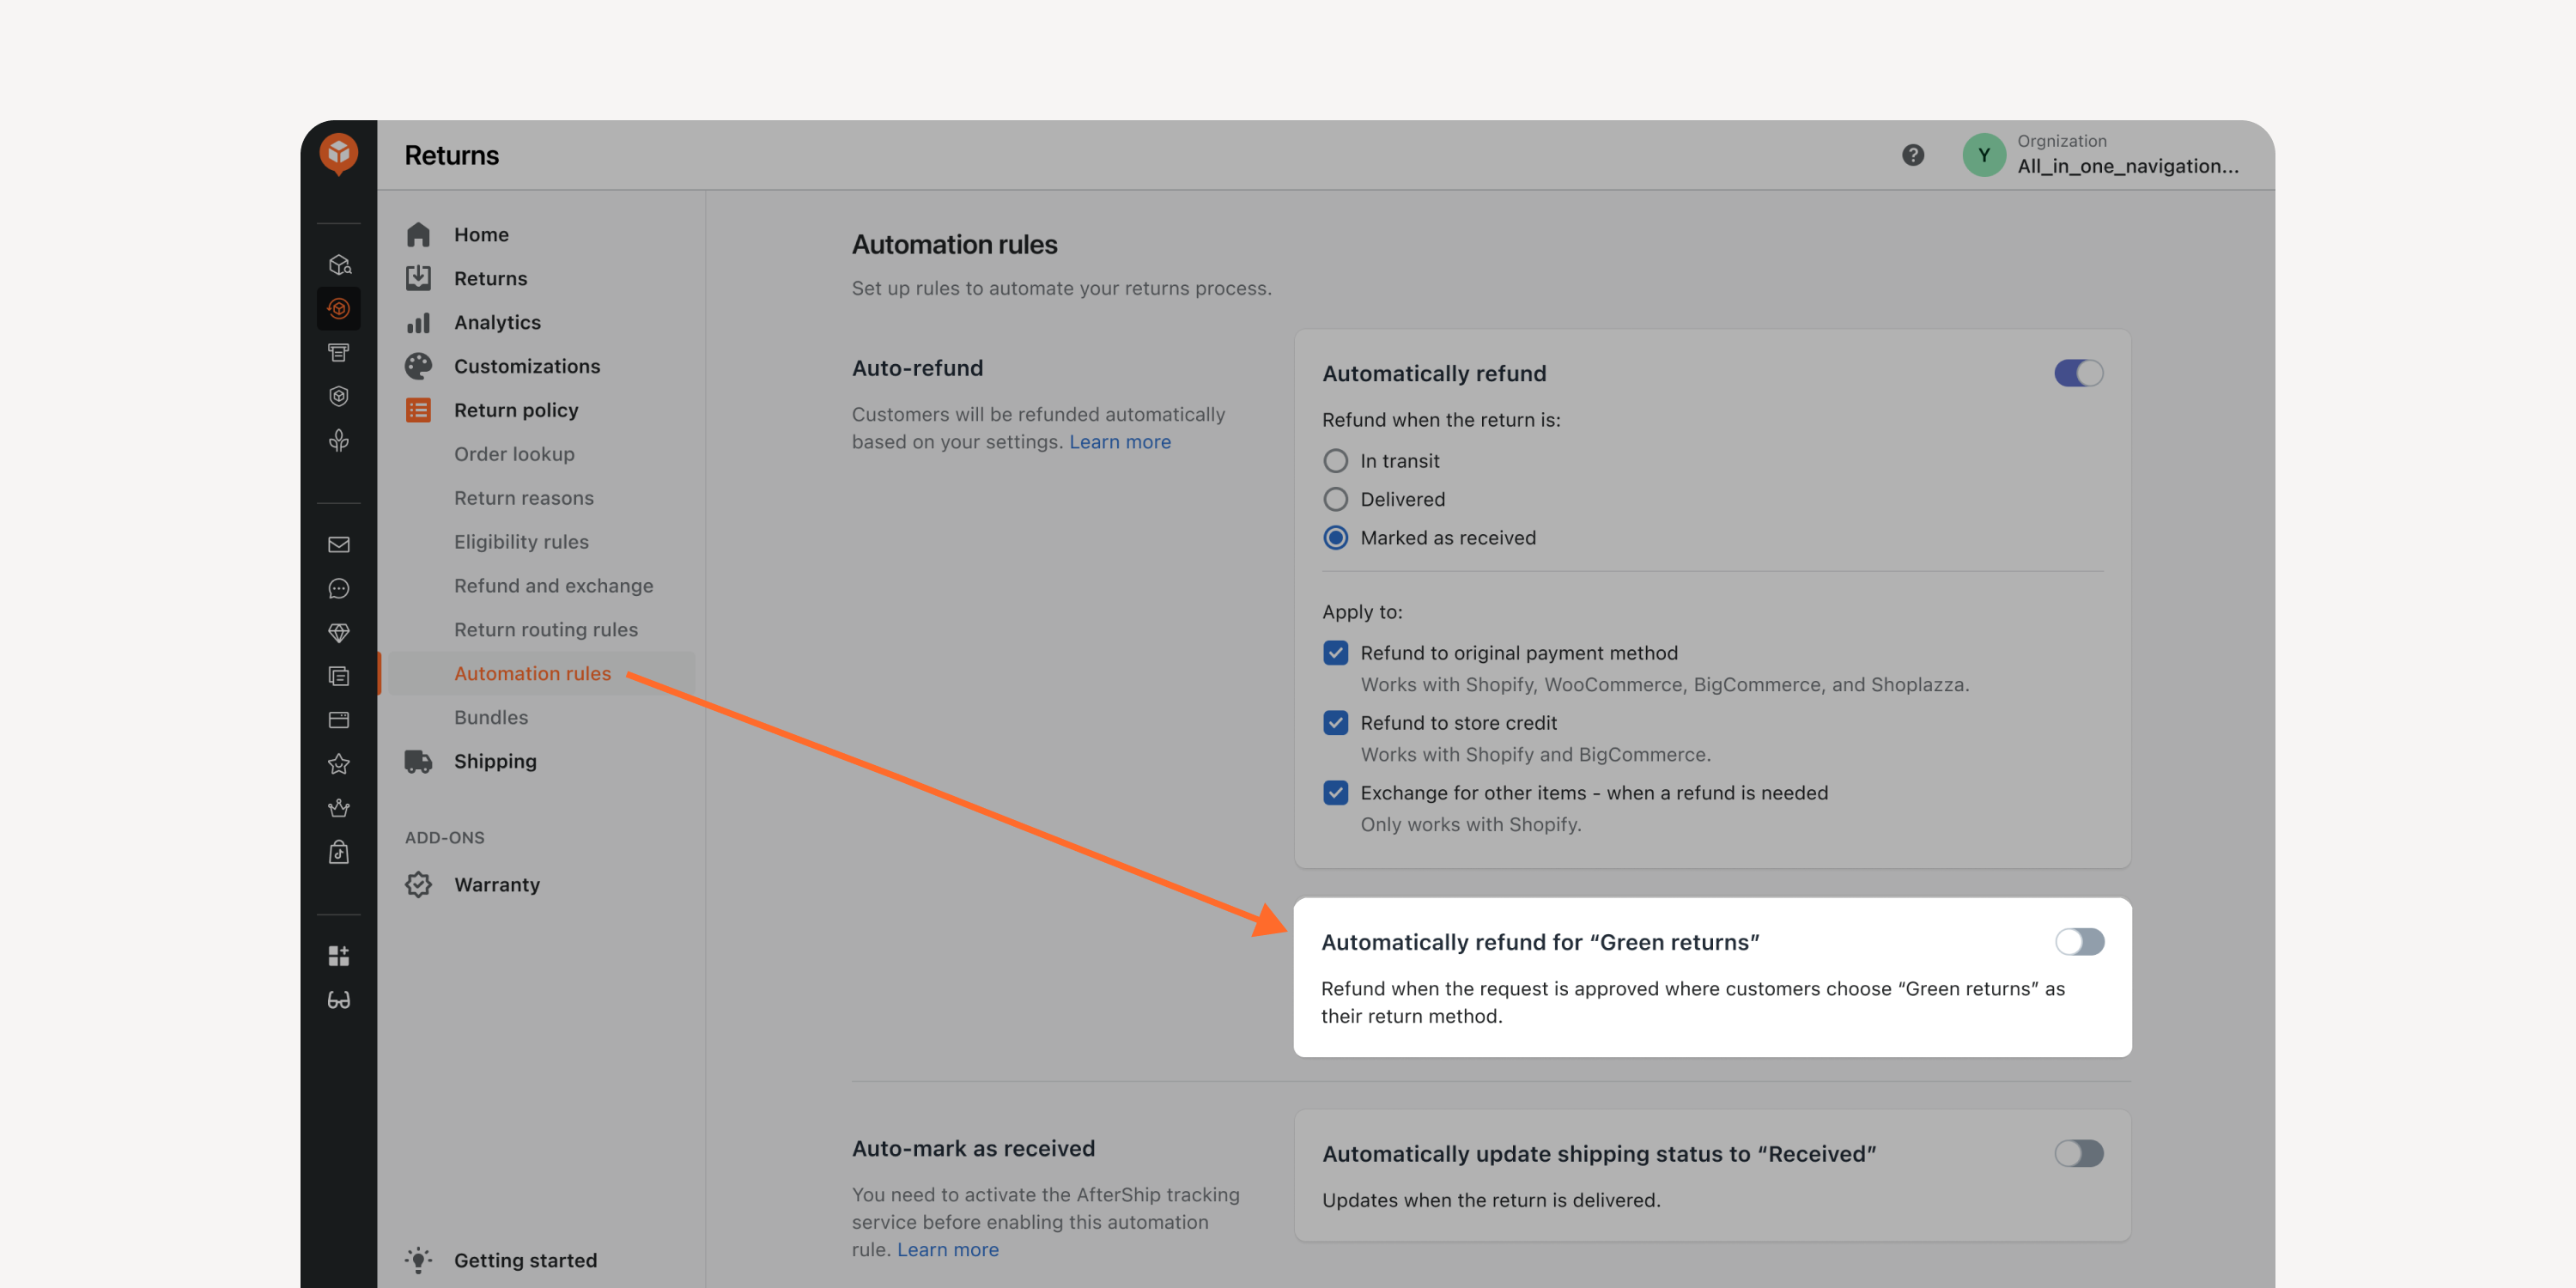This screenshot has width=2576, height=1288.
Task: Click Learn more under Auto-mark as received
Action: [x=947, y=1250]
